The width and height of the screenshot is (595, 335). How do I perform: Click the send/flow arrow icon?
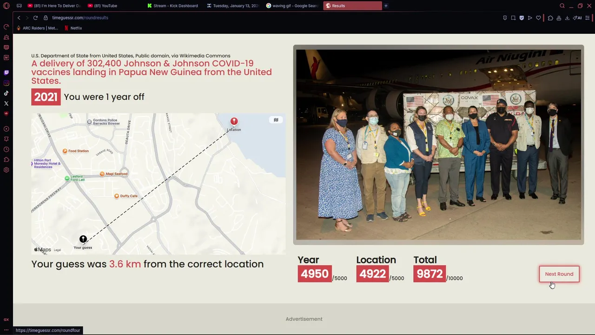tap(530, 18)
